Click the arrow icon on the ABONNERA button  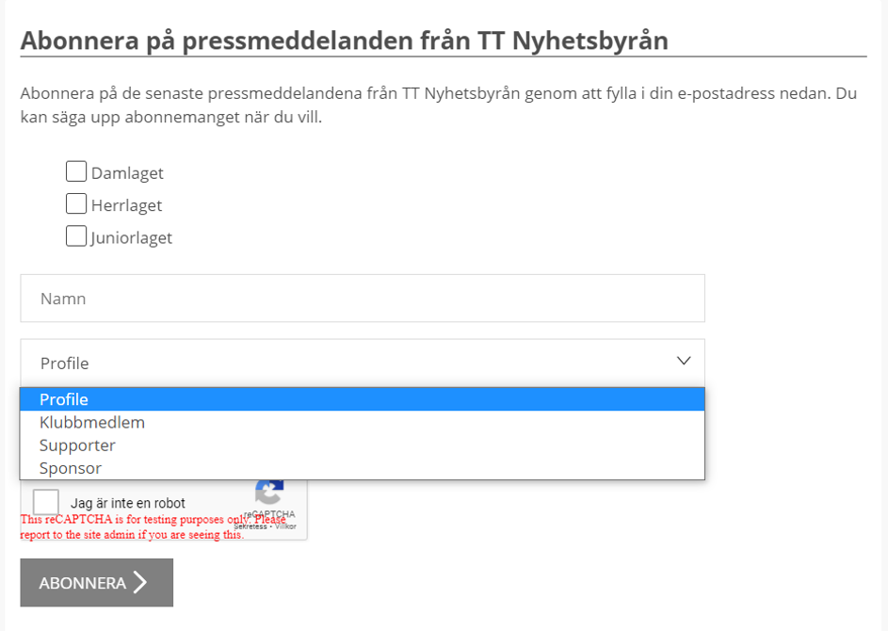point(140,582)
